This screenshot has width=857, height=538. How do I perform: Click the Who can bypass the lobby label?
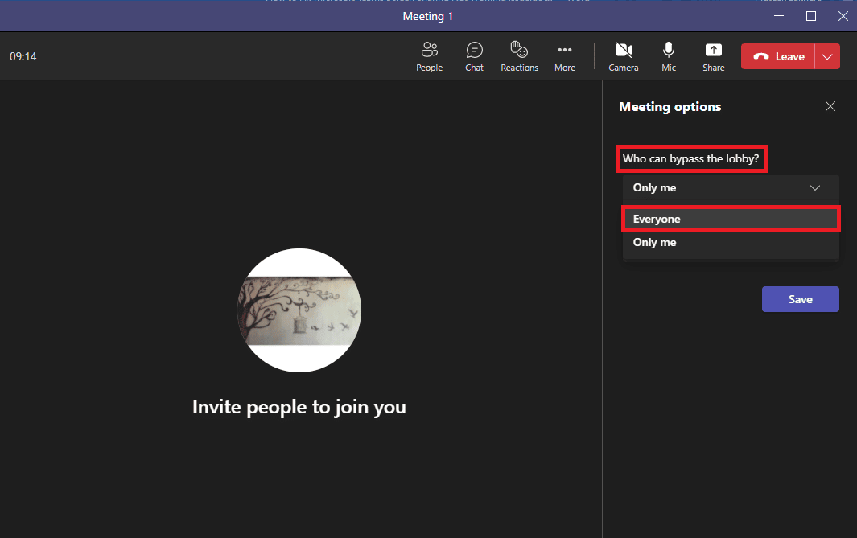pyautogui.click(x=691, y=159)
